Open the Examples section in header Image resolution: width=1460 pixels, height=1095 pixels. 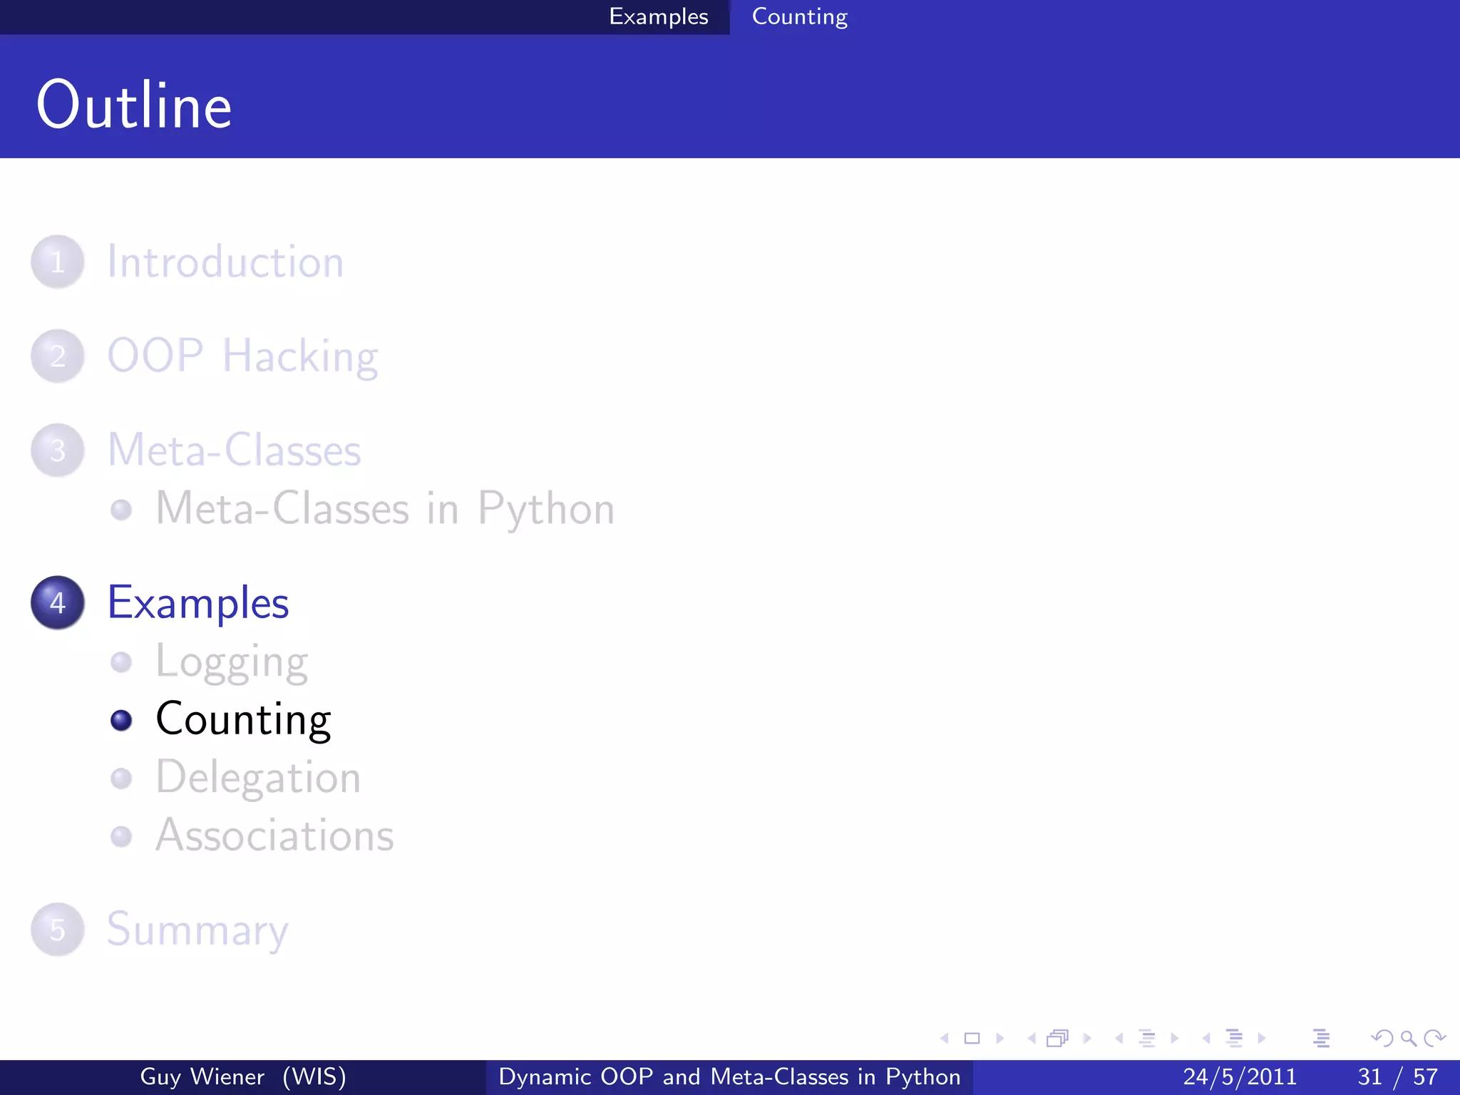pos(658,16)
